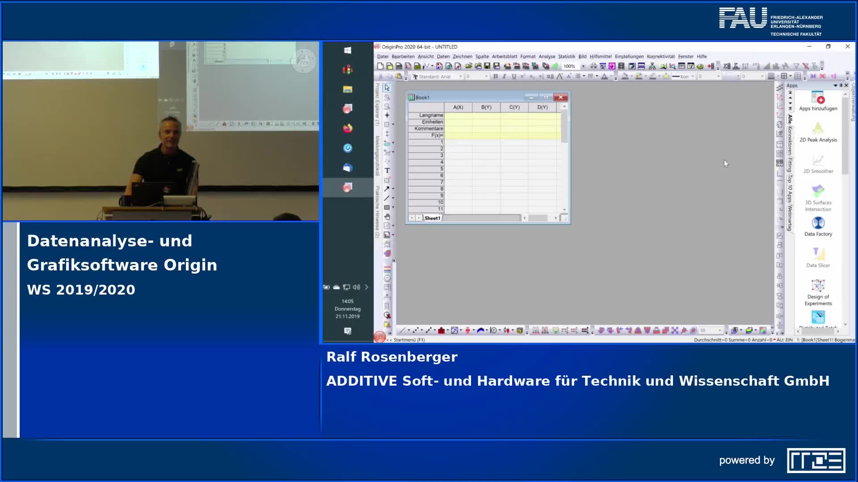Open Firefox from the Windows taskbar

click(348, 129)
